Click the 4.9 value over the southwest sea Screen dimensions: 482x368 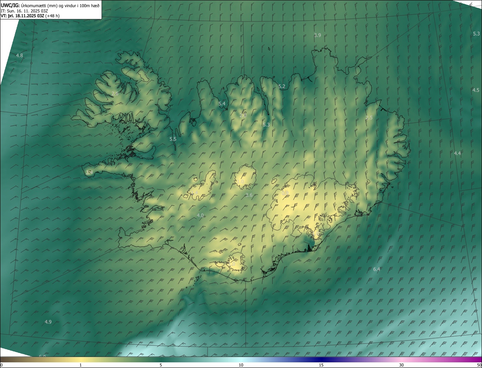point(48,322)
